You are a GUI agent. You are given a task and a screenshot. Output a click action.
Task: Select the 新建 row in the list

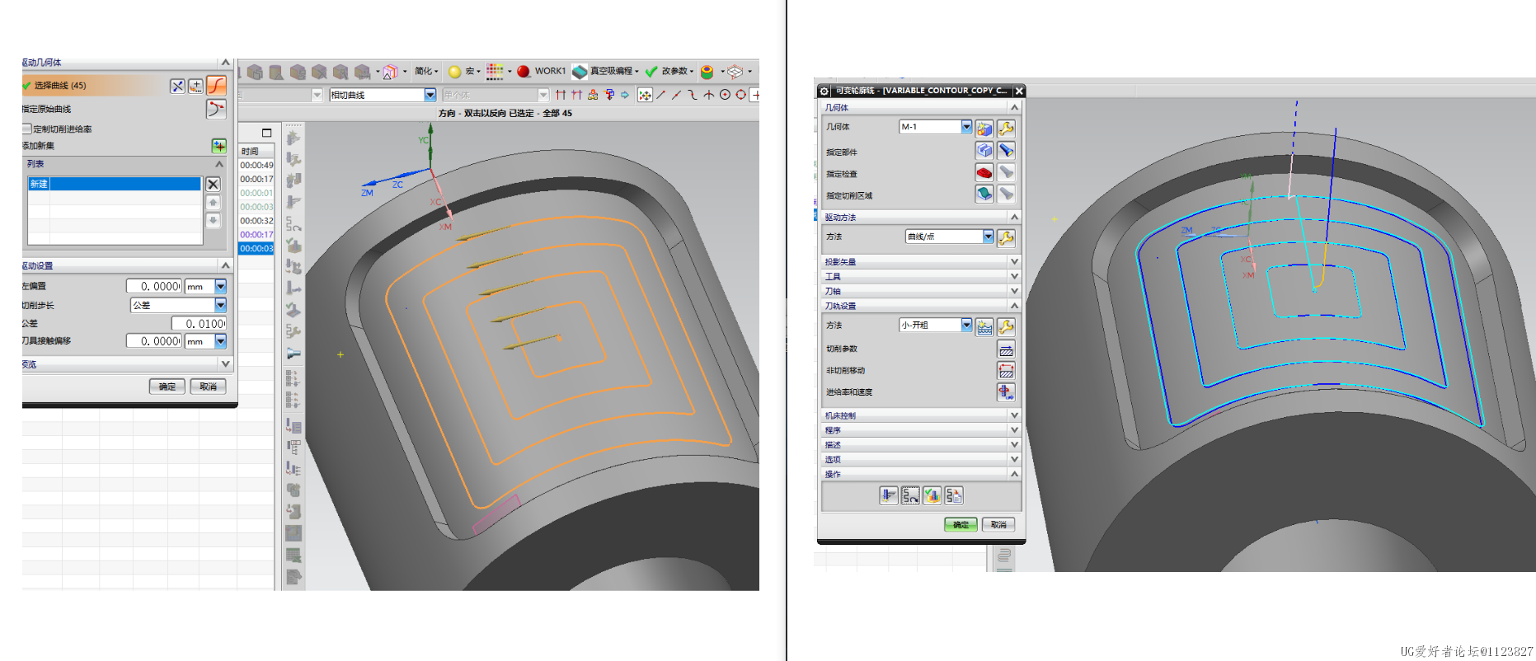click(115, 184)
